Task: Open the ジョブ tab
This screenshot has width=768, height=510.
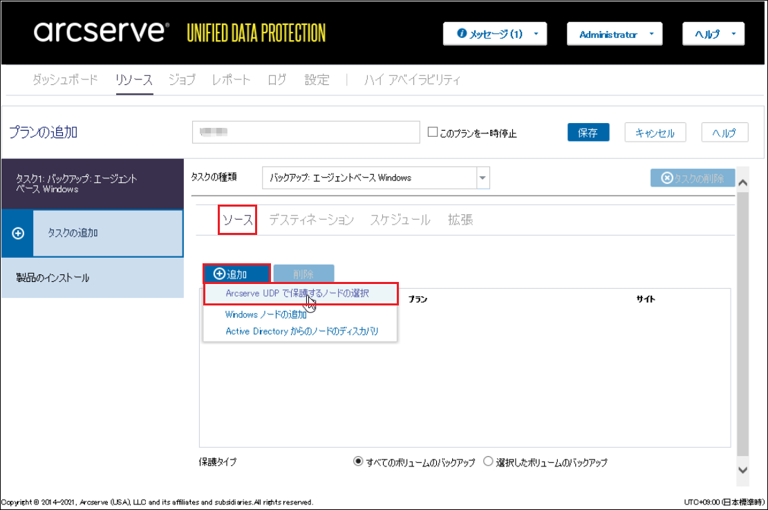Action: [182, 79]
